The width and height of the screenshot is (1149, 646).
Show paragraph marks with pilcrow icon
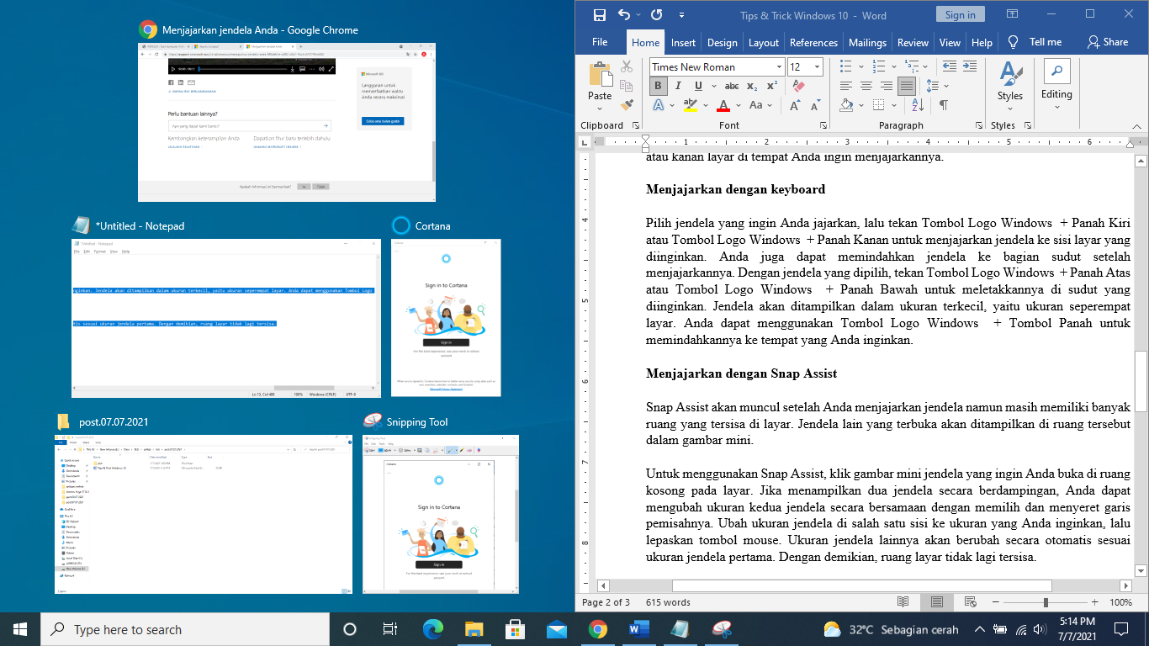(x=944, y=105)
